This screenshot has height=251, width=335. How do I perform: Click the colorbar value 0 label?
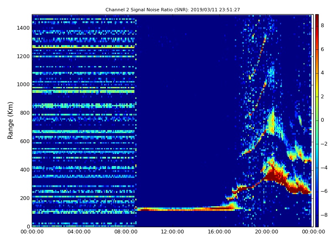322,120
